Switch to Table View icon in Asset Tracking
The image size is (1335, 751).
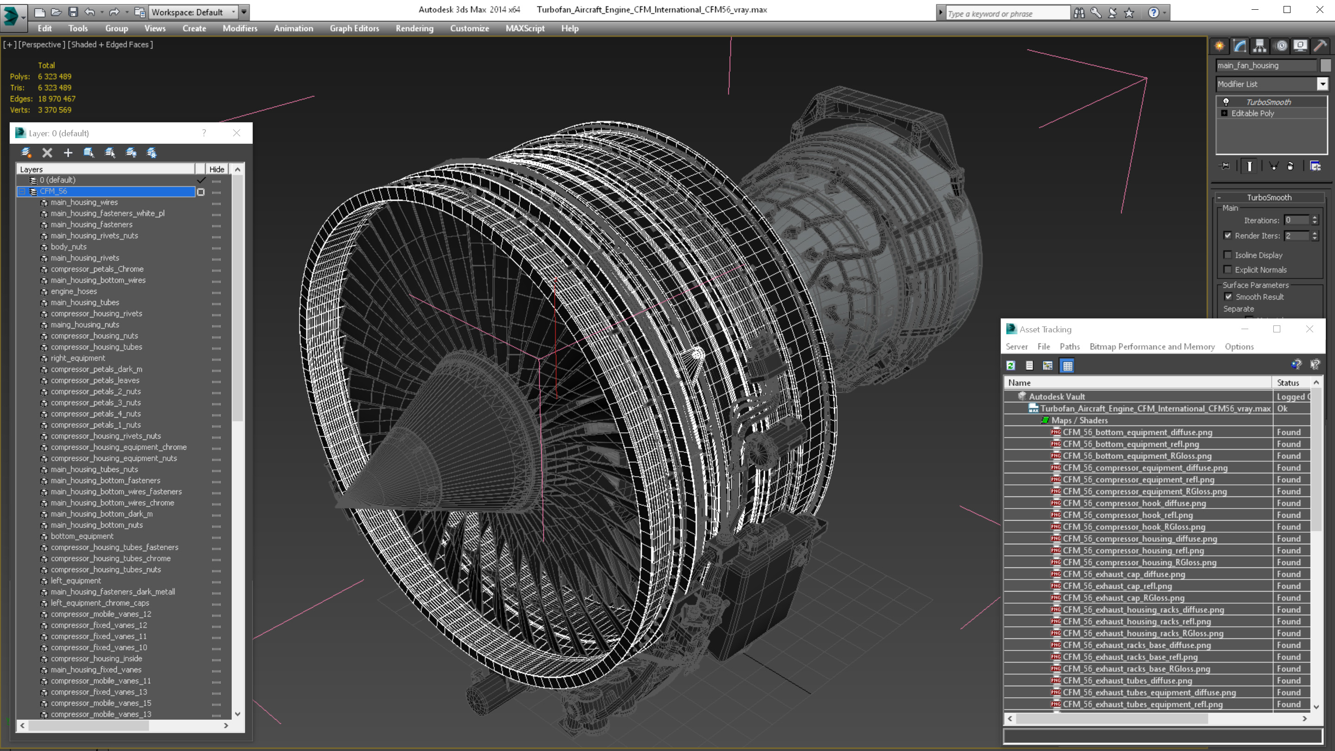[x=1068, y=366]
